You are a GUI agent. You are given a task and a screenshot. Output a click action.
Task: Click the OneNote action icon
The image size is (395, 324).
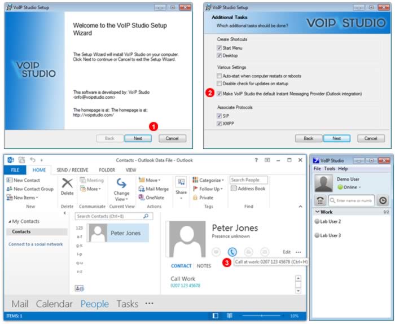point(141,198)
